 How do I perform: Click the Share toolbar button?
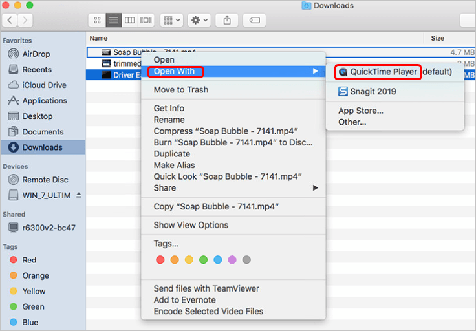[227, 20]
